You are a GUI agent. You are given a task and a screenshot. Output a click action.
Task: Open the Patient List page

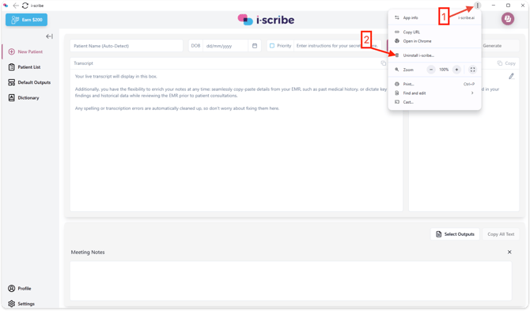(28, 67)
